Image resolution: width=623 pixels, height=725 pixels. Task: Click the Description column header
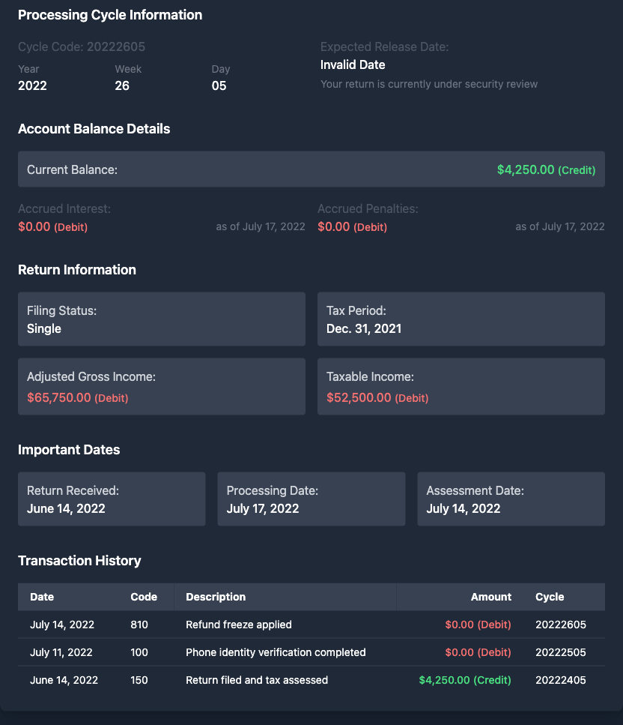[216, 597]
